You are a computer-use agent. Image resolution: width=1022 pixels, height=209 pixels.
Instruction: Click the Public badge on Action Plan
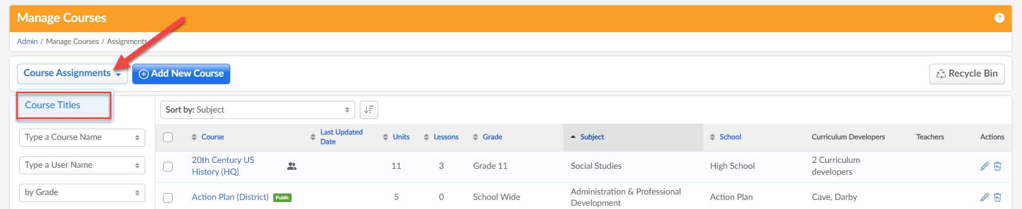pos(282,198)
